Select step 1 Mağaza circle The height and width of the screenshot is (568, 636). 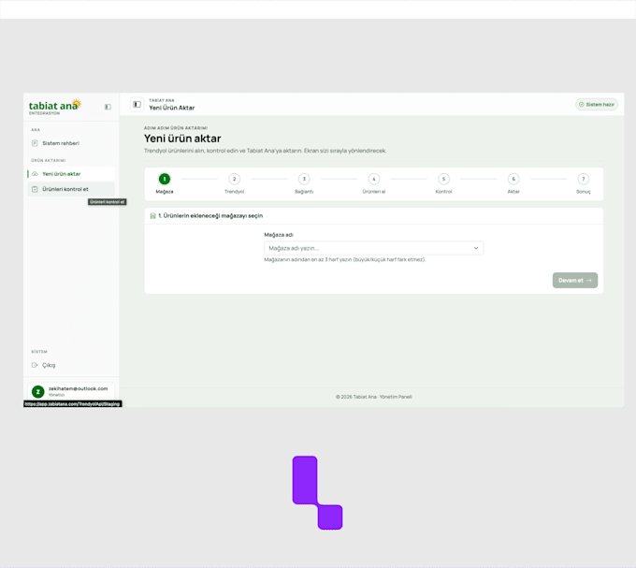tap(165, 179)
